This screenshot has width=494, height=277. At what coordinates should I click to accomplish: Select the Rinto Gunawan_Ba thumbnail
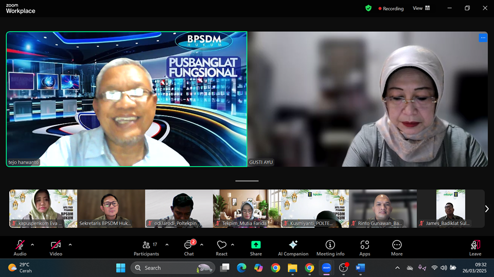coord(383,209)
